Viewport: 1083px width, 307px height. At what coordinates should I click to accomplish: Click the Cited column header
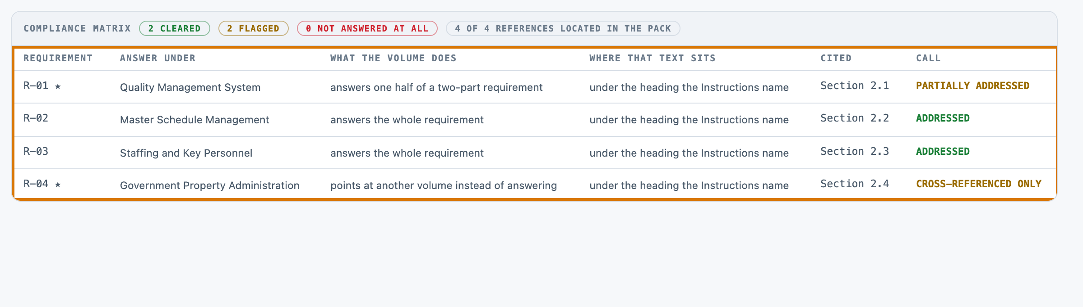coord(836,58)
